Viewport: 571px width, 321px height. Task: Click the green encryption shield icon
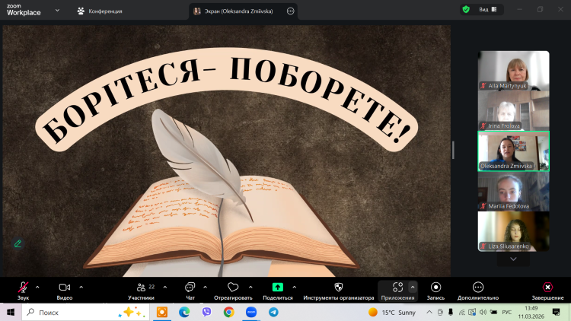pos(466,9)
